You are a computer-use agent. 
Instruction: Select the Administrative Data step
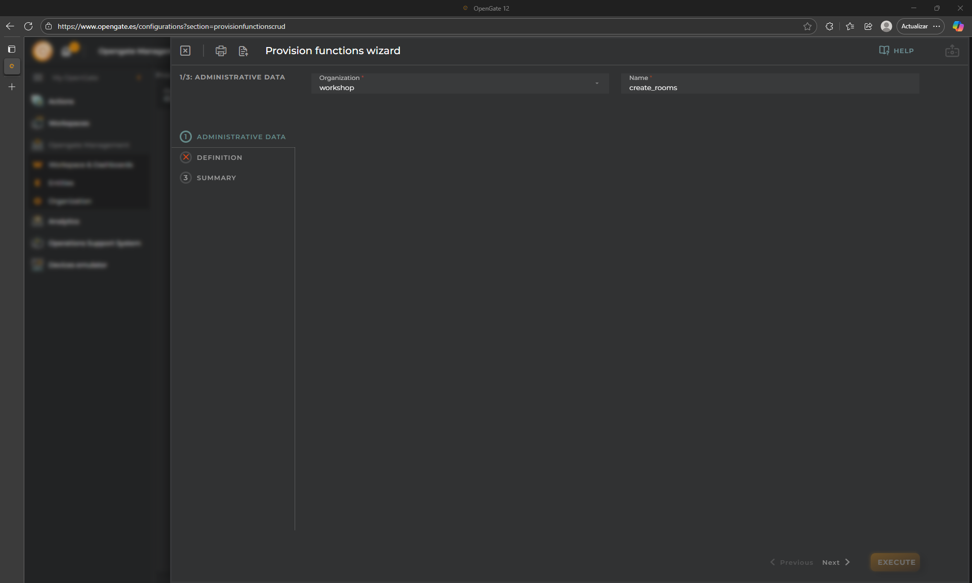240,137
